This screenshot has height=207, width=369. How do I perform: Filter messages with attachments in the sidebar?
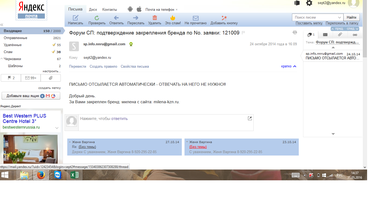click(x=51, y=78)
